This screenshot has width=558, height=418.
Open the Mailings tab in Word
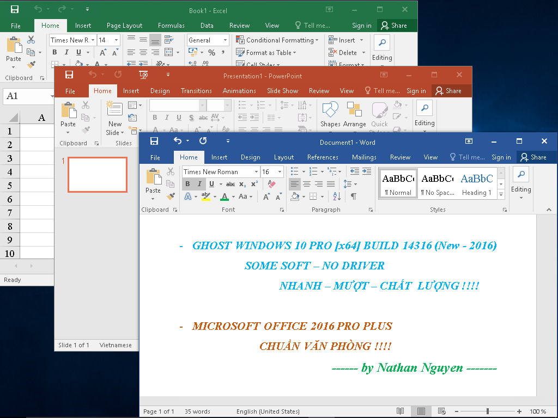tap(364, 157)
